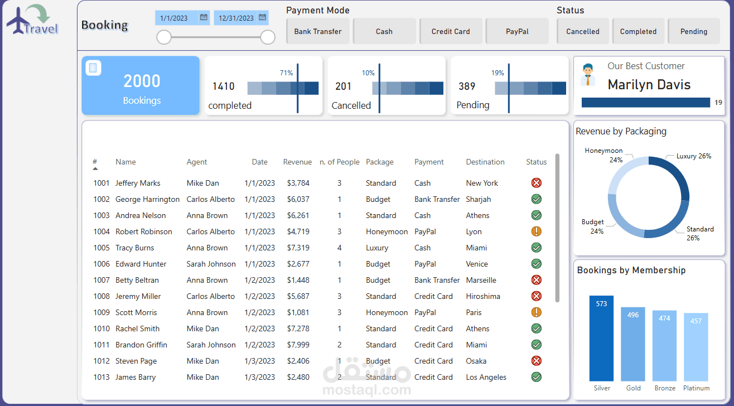Click the completed status icon for James Barry
The width and height of the screenshot is (734, 406).
coord(537,377)
